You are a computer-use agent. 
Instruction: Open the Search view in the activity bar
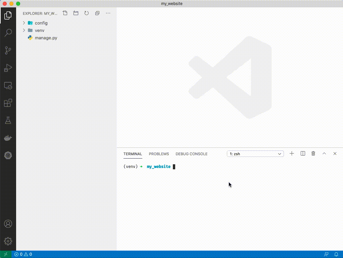point(8,33)
